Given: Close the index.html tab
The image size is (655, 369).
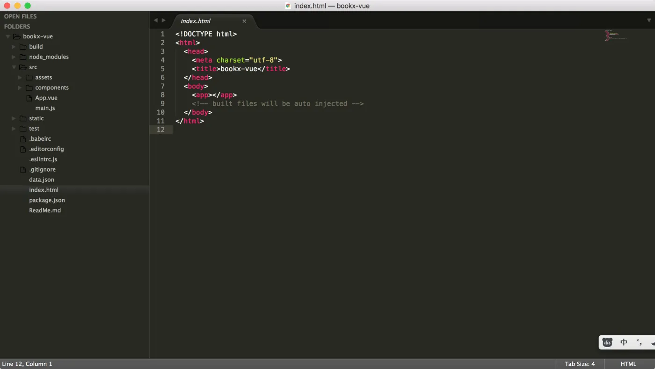Looking at the screenshot, I should point(244,21).
